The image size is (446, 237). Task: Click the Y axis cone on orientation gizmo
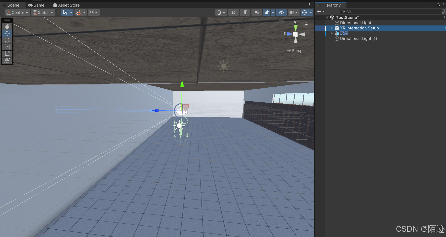coord(296,27)
